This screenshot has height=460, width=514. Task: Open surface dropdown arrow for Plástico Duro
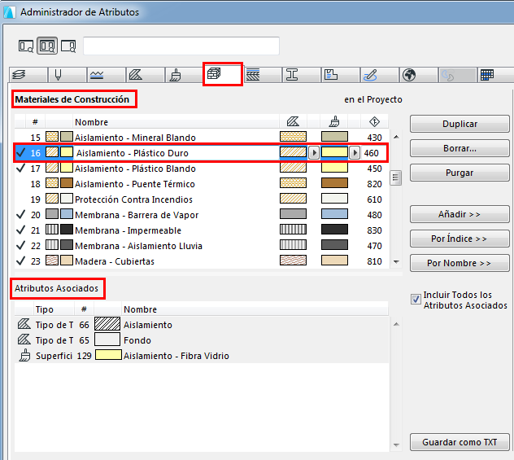(355, 152)
